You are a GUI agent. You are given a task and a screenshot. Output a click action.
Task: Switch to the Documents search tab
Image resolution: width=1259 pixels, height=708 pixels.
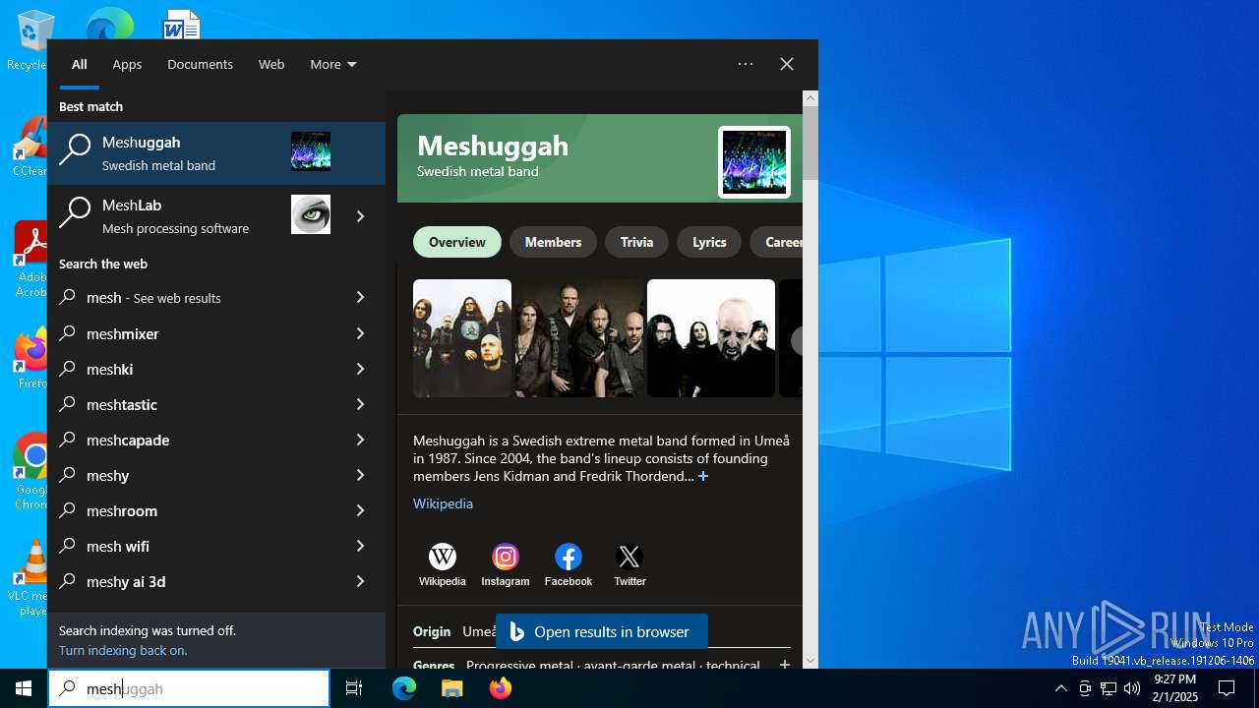tap(200, 64)
